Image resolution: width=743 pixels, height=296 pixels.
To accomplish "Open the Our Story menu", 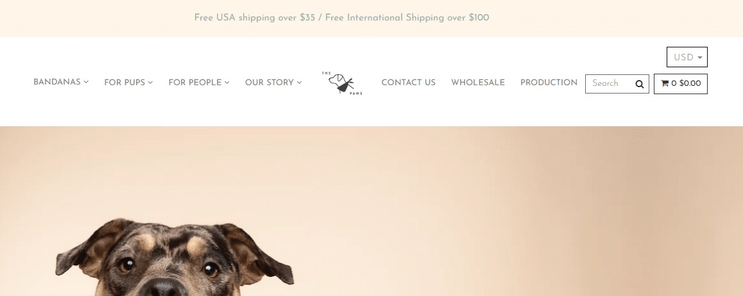I will point(273,82).
